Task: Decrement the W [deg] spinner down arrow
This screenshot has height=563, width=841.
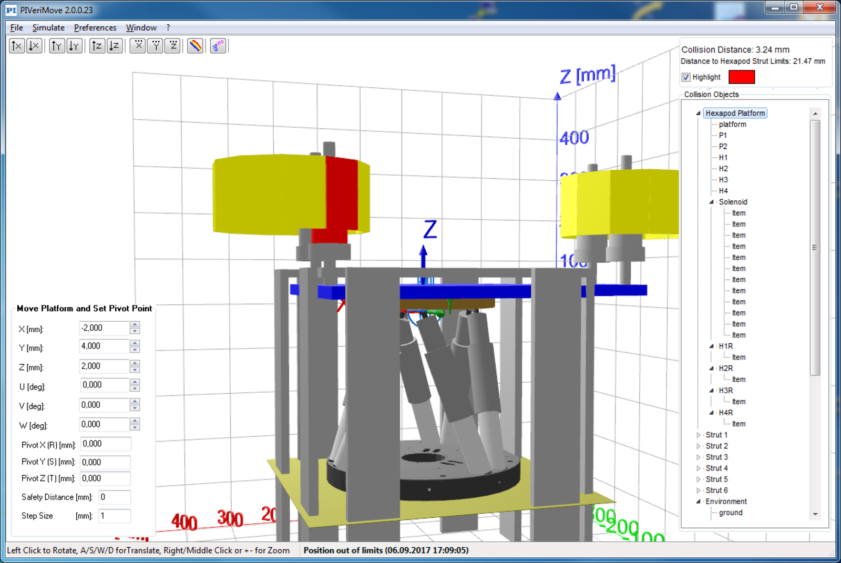Action: pos(135,427)
